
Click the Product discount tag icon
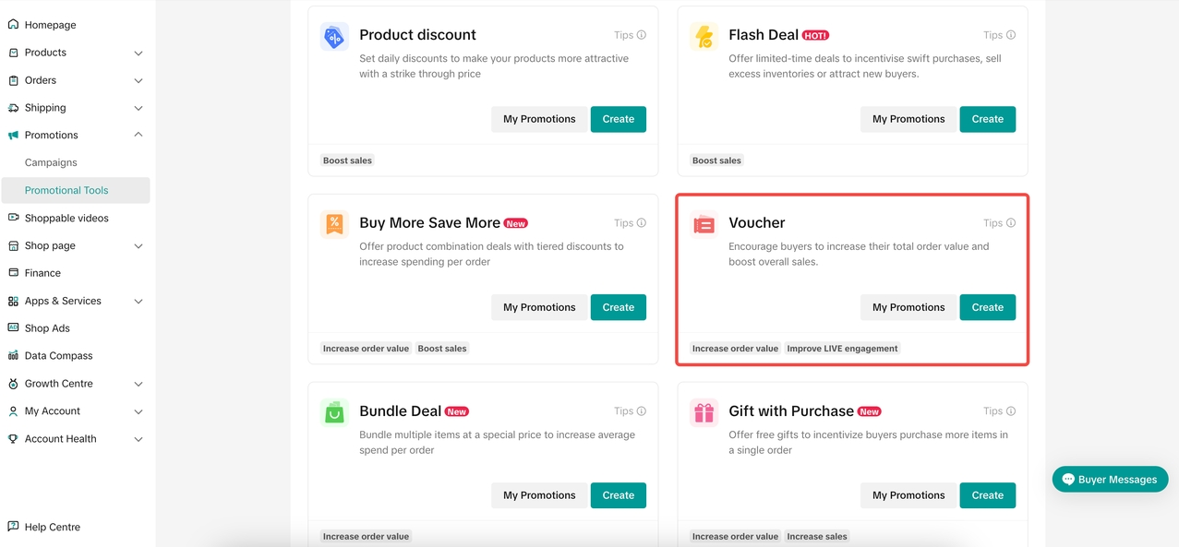[334, 37]
